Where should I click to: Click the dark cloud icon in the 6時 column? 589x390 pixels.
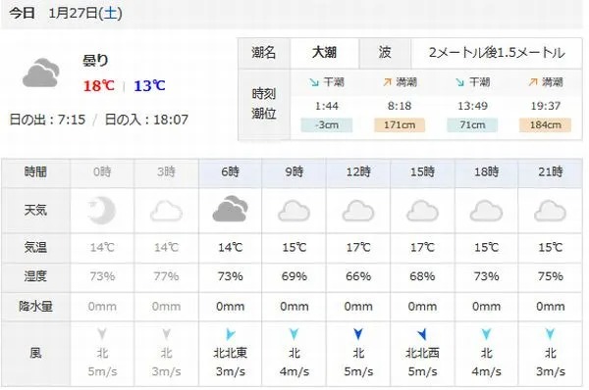[230, 209]
